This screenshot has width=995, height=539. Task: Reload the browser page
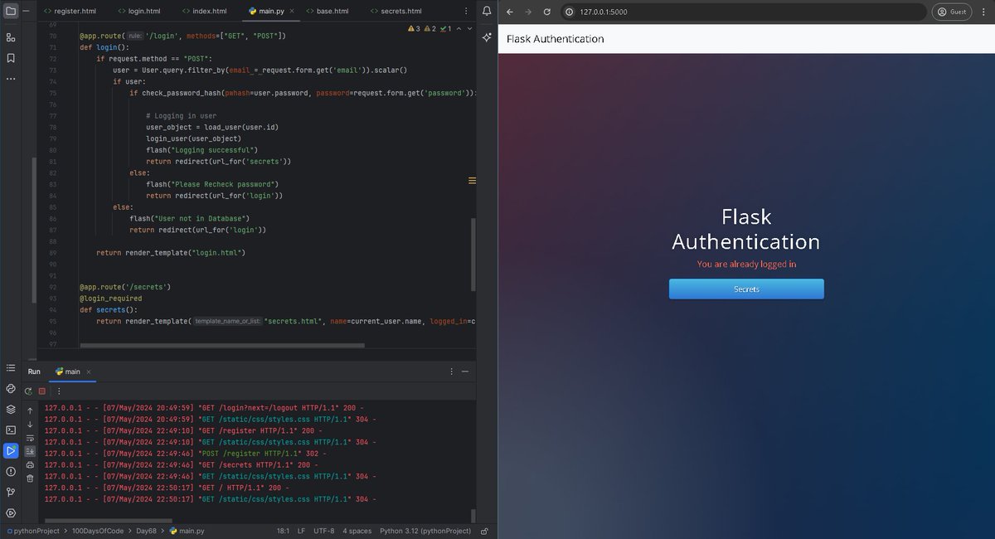[x=546, y=12]
